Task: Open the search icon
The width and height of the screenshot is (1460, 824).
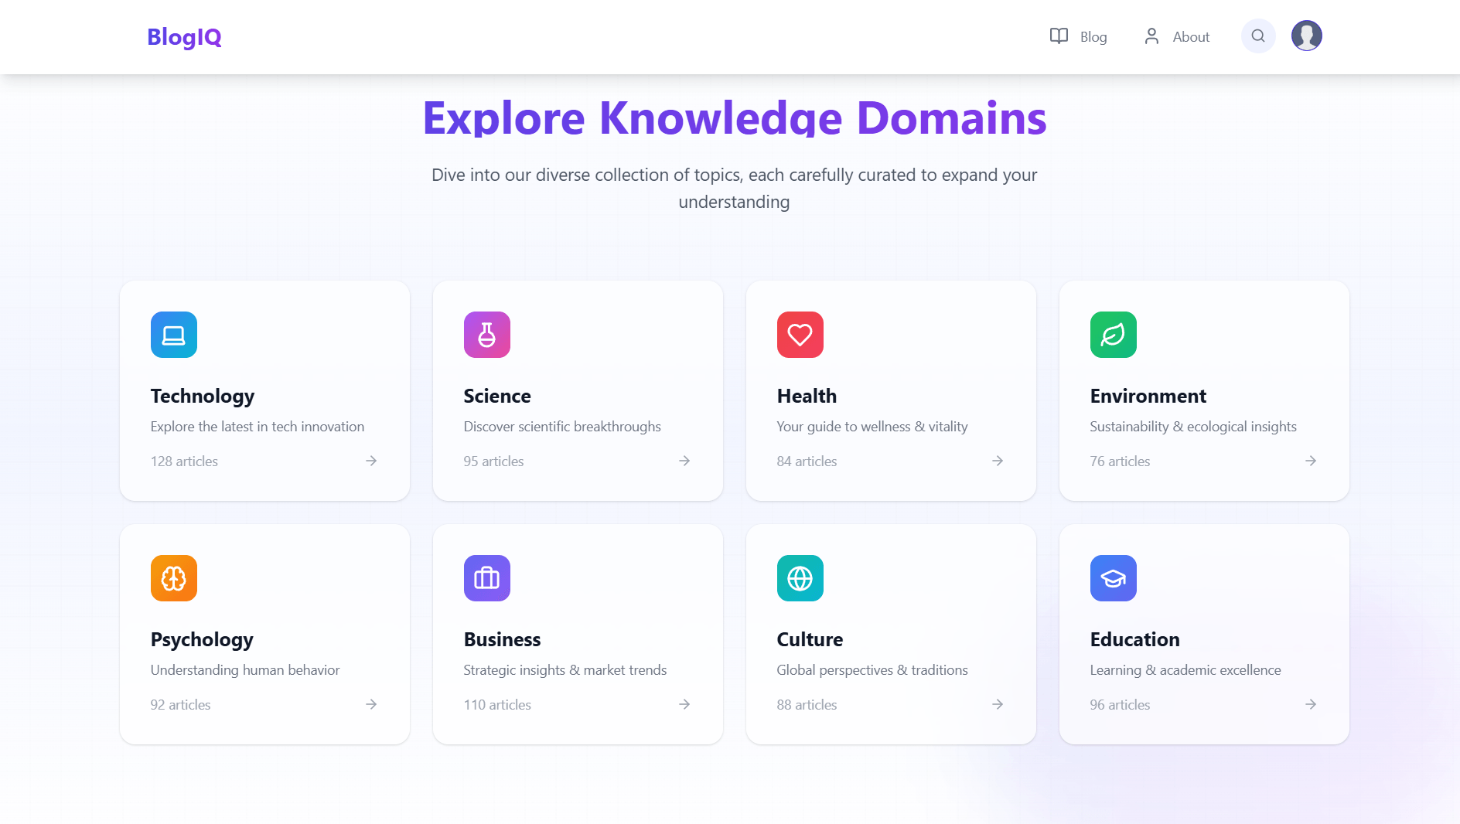Action: point(1258,36)
